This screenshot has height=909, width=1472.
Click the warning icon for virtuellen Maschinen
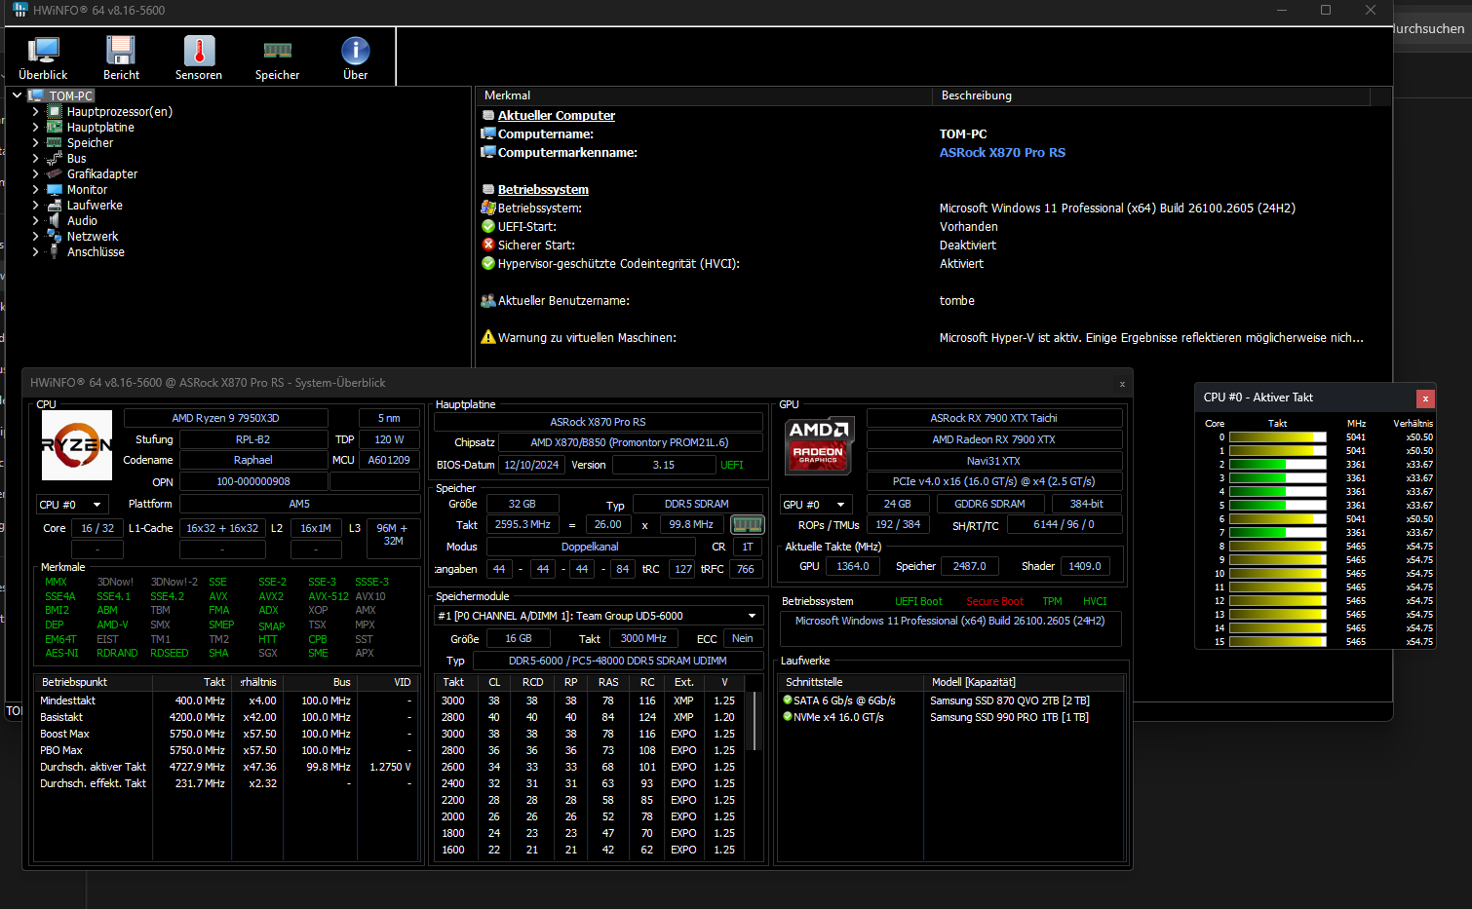coord(488,337)
